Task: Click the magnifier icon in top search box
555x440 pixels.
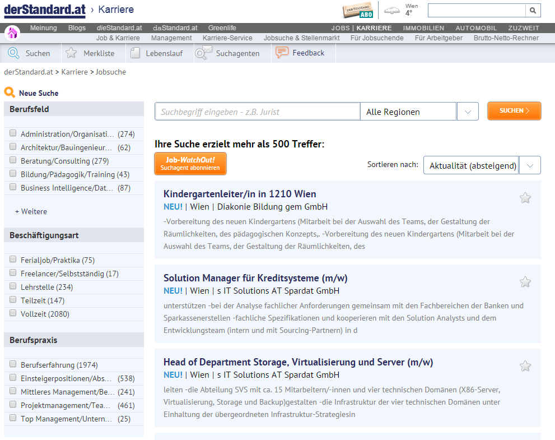Action: 533,11
